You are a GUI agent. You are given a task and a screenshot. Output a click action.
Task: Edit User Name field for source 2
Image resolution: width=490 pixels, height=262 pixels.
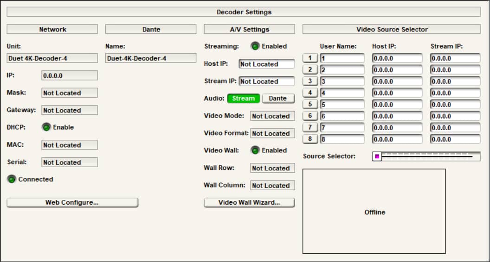pos(342,70)
